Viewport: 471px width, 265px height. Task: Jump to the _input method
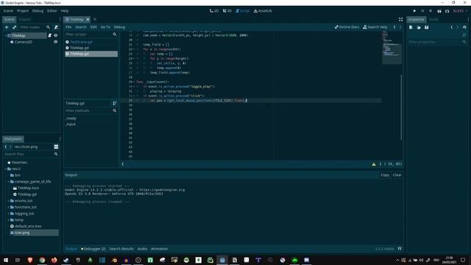pyautogui.click(x=71, y=124)
